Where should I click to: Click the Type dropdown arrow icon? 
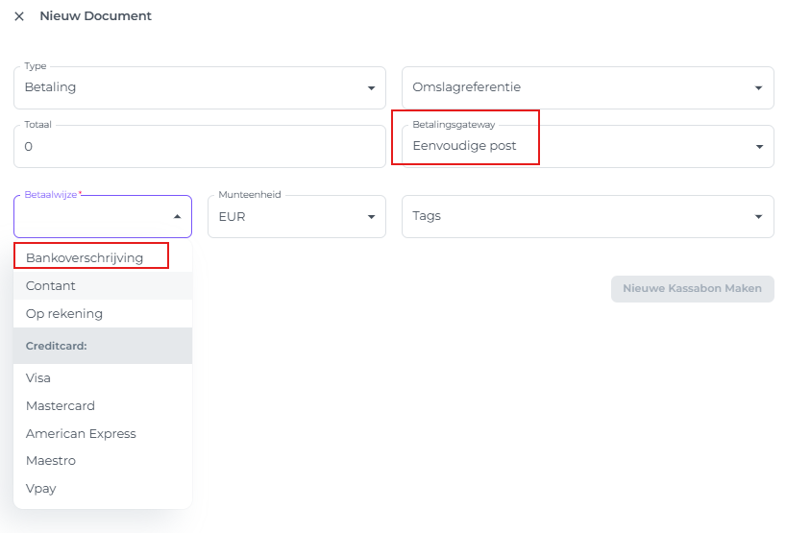pos(371,88)
